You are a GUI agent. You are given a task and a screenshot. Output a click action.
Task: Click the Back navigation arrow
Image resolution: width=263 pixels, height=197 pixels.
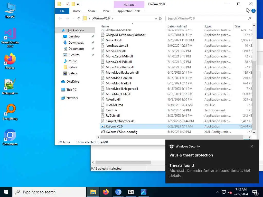(60, 18)
